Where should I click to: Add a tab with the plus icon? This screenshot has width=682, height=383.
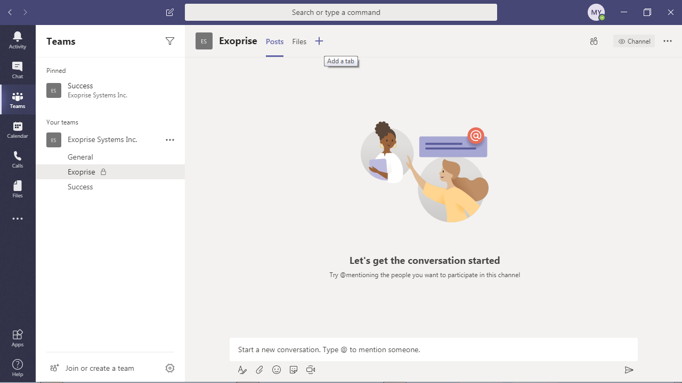(319, 41)
